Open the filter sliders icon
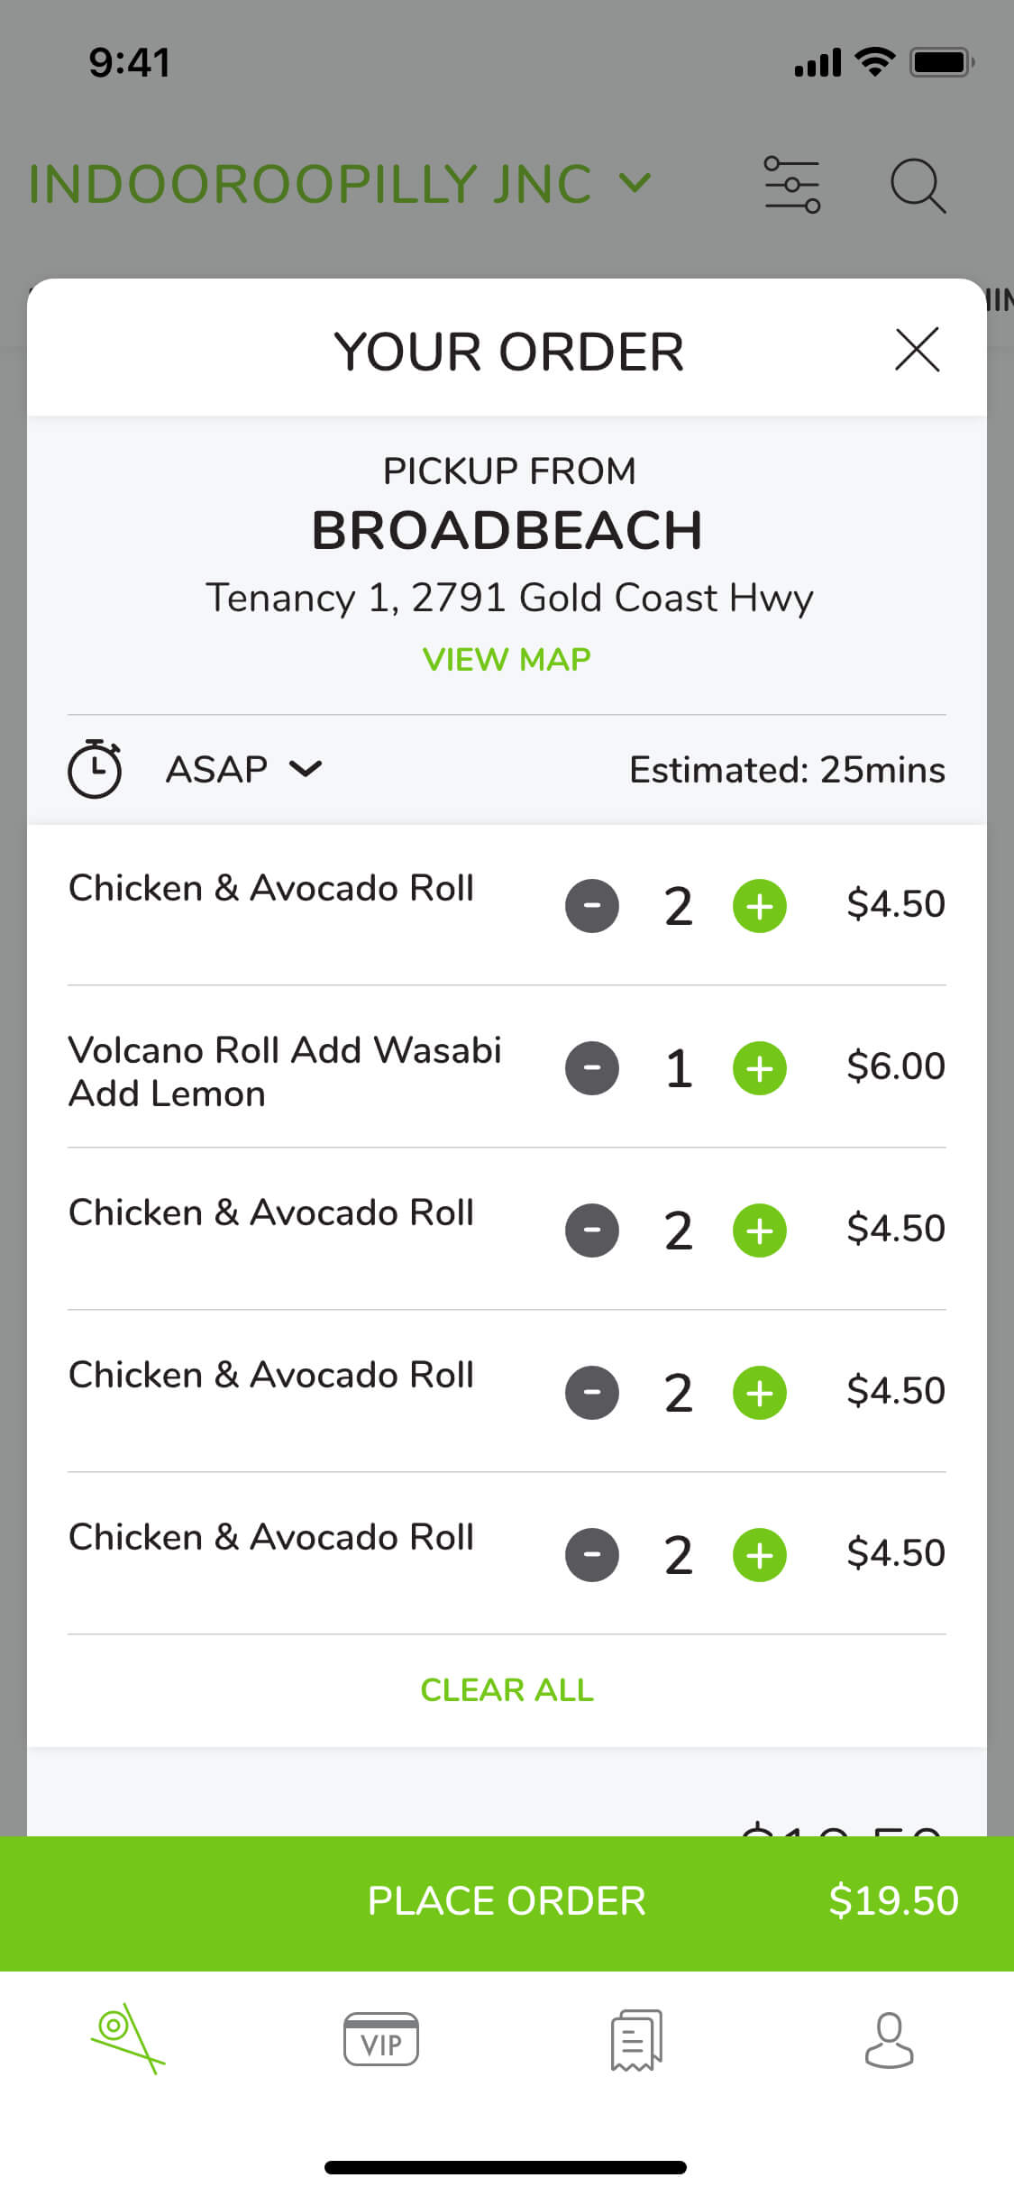The width and height of the screenshot is (1014, 2196). (x=791, y=185)
